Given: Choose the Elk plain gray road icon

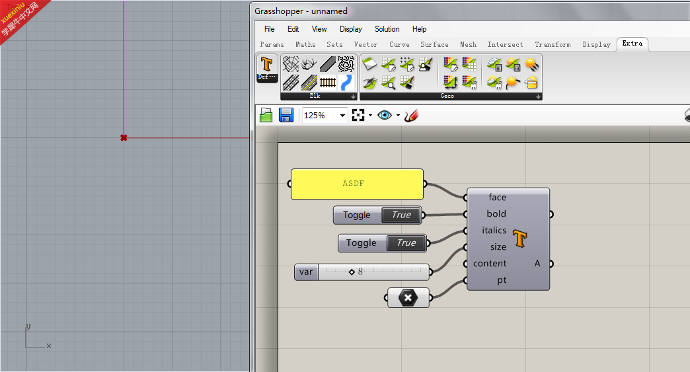Looking at the screenshot, I should pyautogui.click(x=327, y=64).
